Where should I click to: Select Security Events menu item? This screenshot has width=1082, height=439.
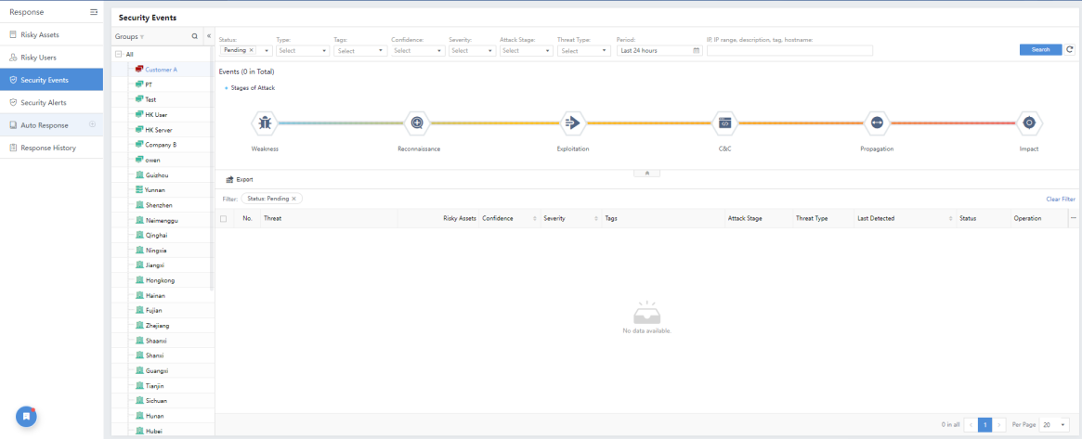click(52, 80)
